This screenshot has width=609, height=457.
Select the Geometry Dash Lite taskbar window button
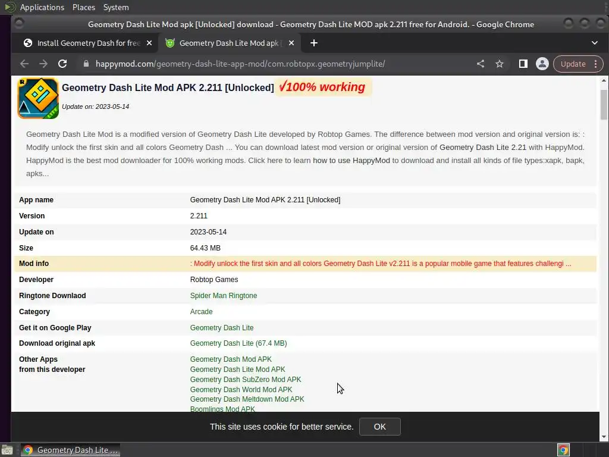(x=70, y=450)
